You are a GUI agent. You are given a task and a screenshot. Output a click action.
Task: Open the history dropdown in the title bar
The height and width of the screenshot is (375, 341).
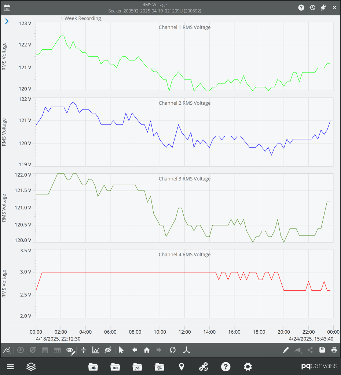[x=312, y=7]
